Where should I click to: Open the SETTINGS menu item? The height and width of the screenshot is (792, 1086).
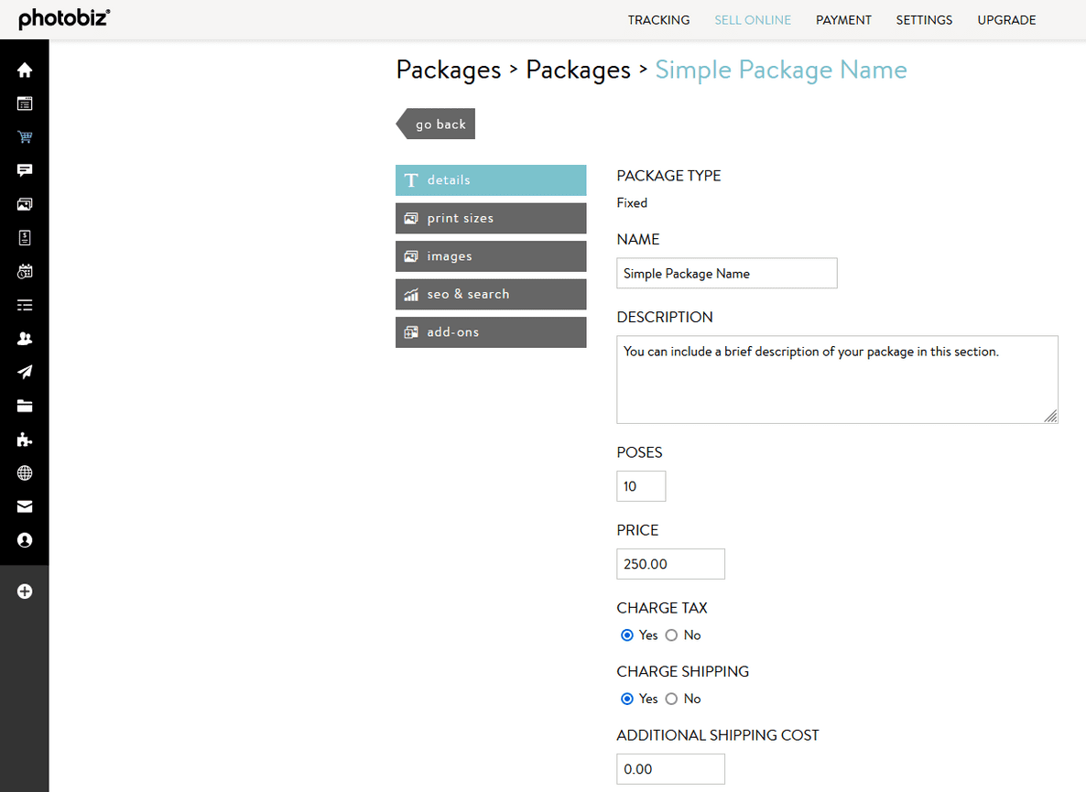(924, 19)
